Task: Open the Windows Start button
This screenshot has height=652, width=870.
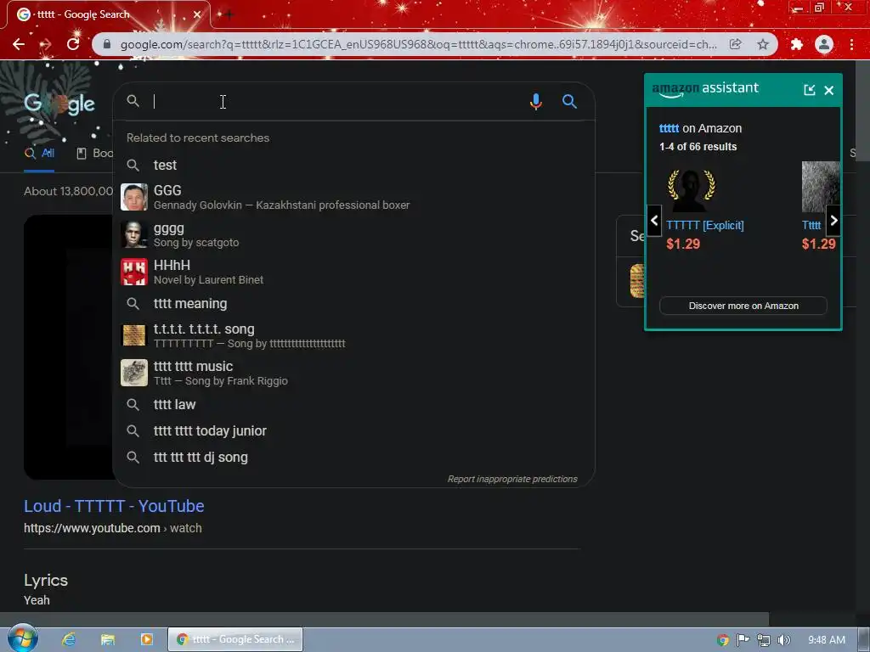Action: coord(22,638)
